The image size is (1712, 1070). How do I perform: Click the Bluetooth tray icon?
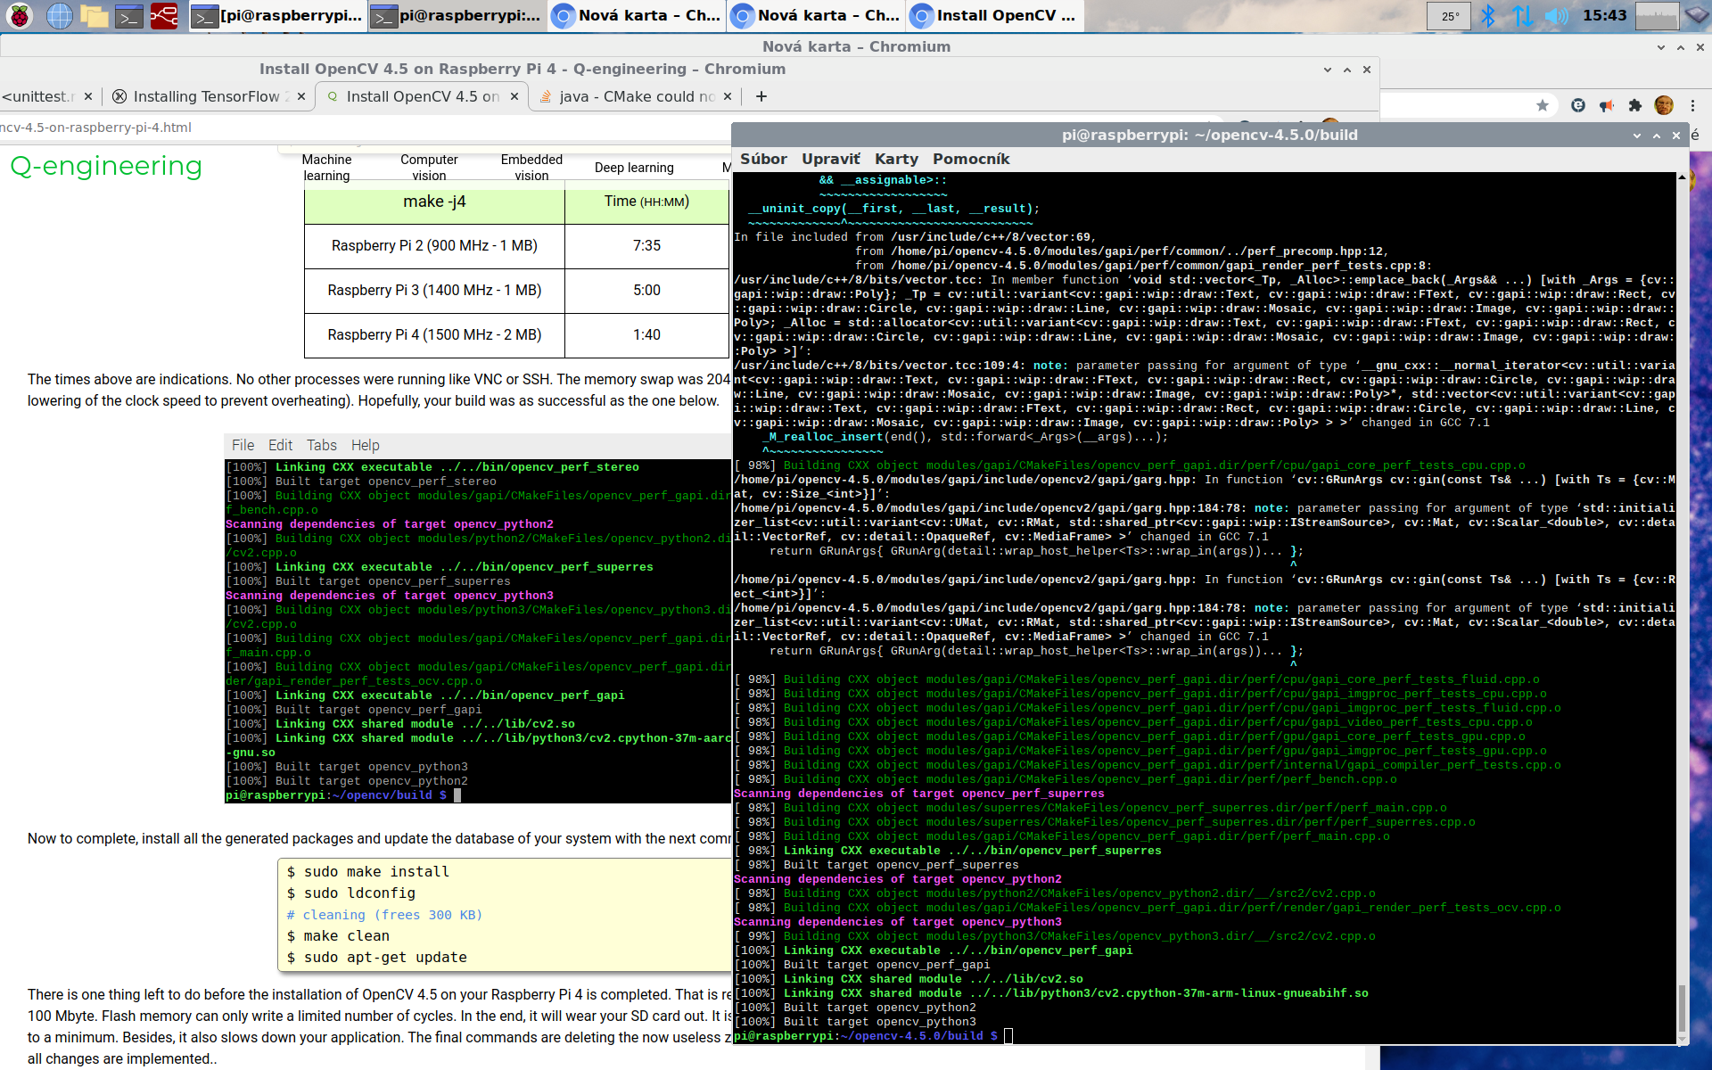point(1487,15)
